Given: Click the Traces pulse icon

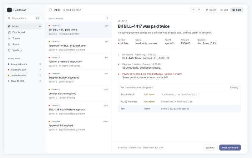Looking at the screenshot, I should 9,38.
